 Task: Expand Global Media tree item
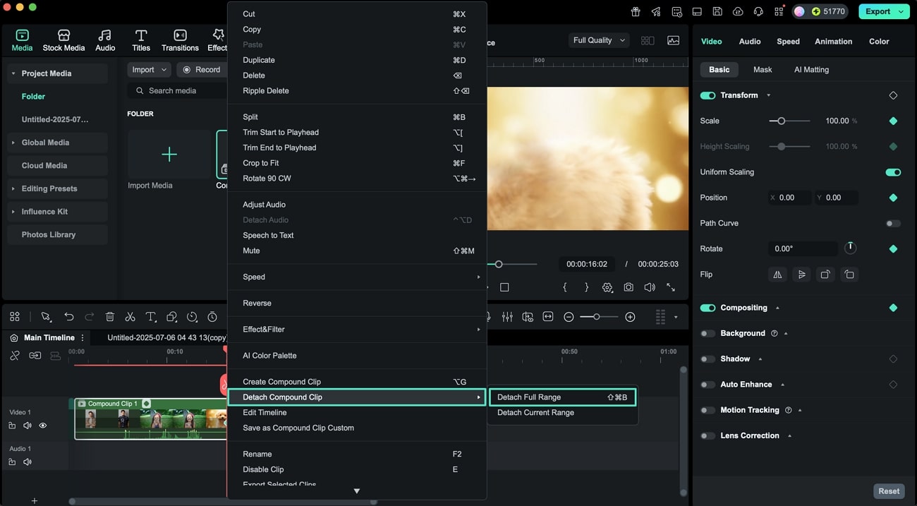13,143
